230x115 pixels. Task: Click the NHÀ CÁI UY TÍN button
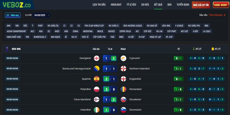click(201, 5)
